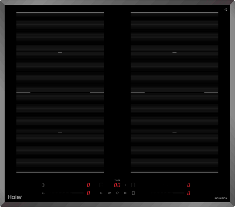Click the Haier brand logo
Screen dimensions: 235x207
coord(14,197)
